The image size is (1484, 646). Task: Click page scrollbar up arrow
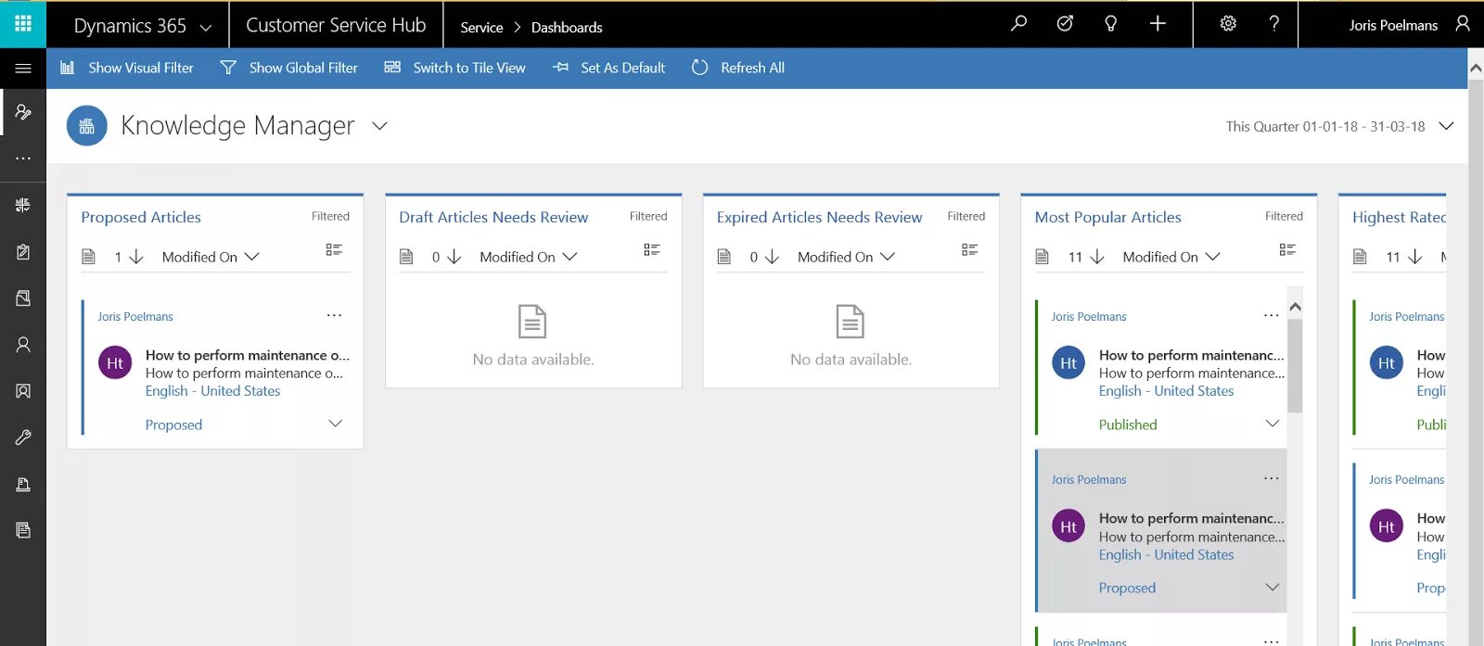pos(1476,68)
